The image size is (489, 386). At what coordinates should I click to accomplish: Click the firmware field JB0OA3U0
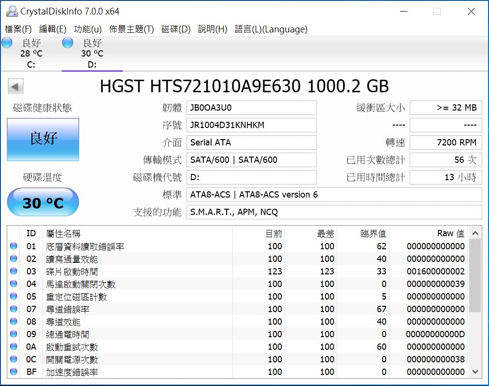pyautogui.click(x=252, y=108)
